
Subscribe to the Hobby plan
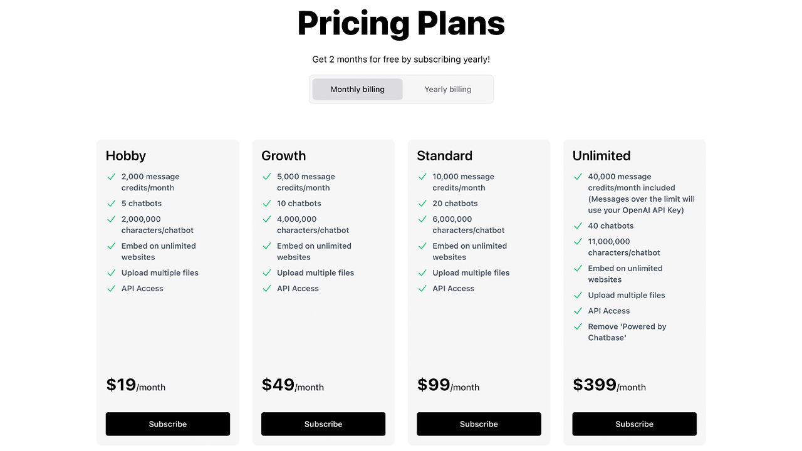pos(167,424)
